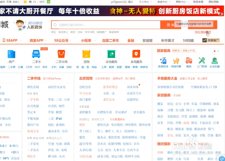Click the 官方质检iPhone link

pos(52,79)
